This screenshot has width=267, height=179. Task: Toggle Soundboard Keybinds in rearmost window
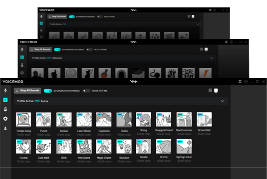pos(72,17)
